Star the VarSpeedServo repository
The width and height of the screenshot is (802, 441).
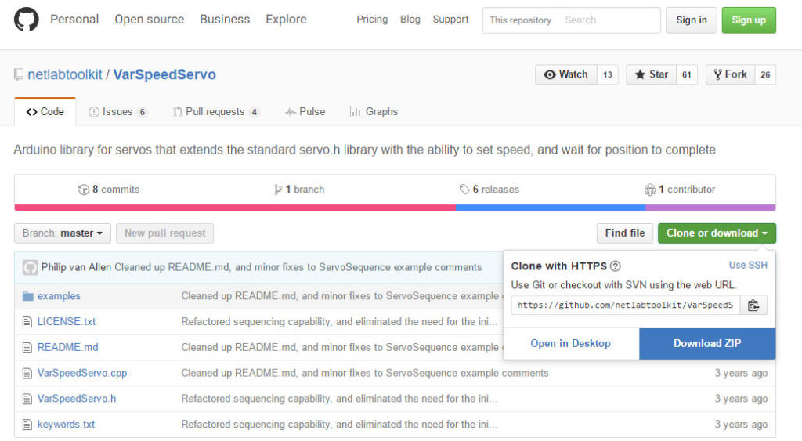point(651,74)
